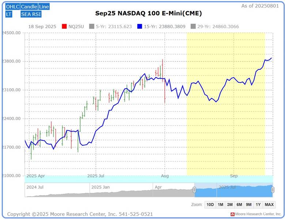285x219 pixels.
Task: Click the 2024 Jul navigator label
Action: (x=35, y=187)
